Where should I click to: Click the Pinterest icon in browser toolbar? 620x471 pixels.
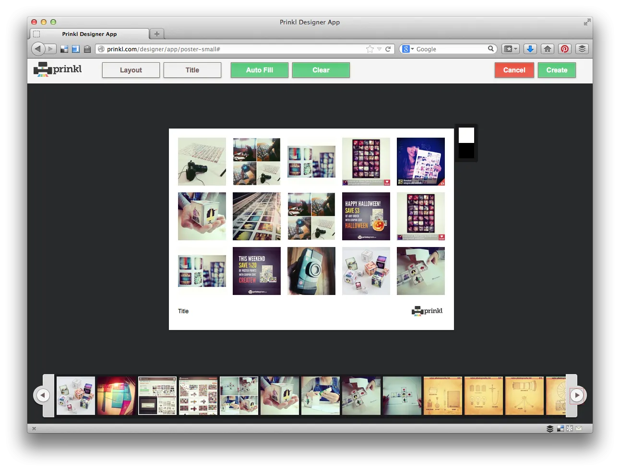[x=564, y=49]
